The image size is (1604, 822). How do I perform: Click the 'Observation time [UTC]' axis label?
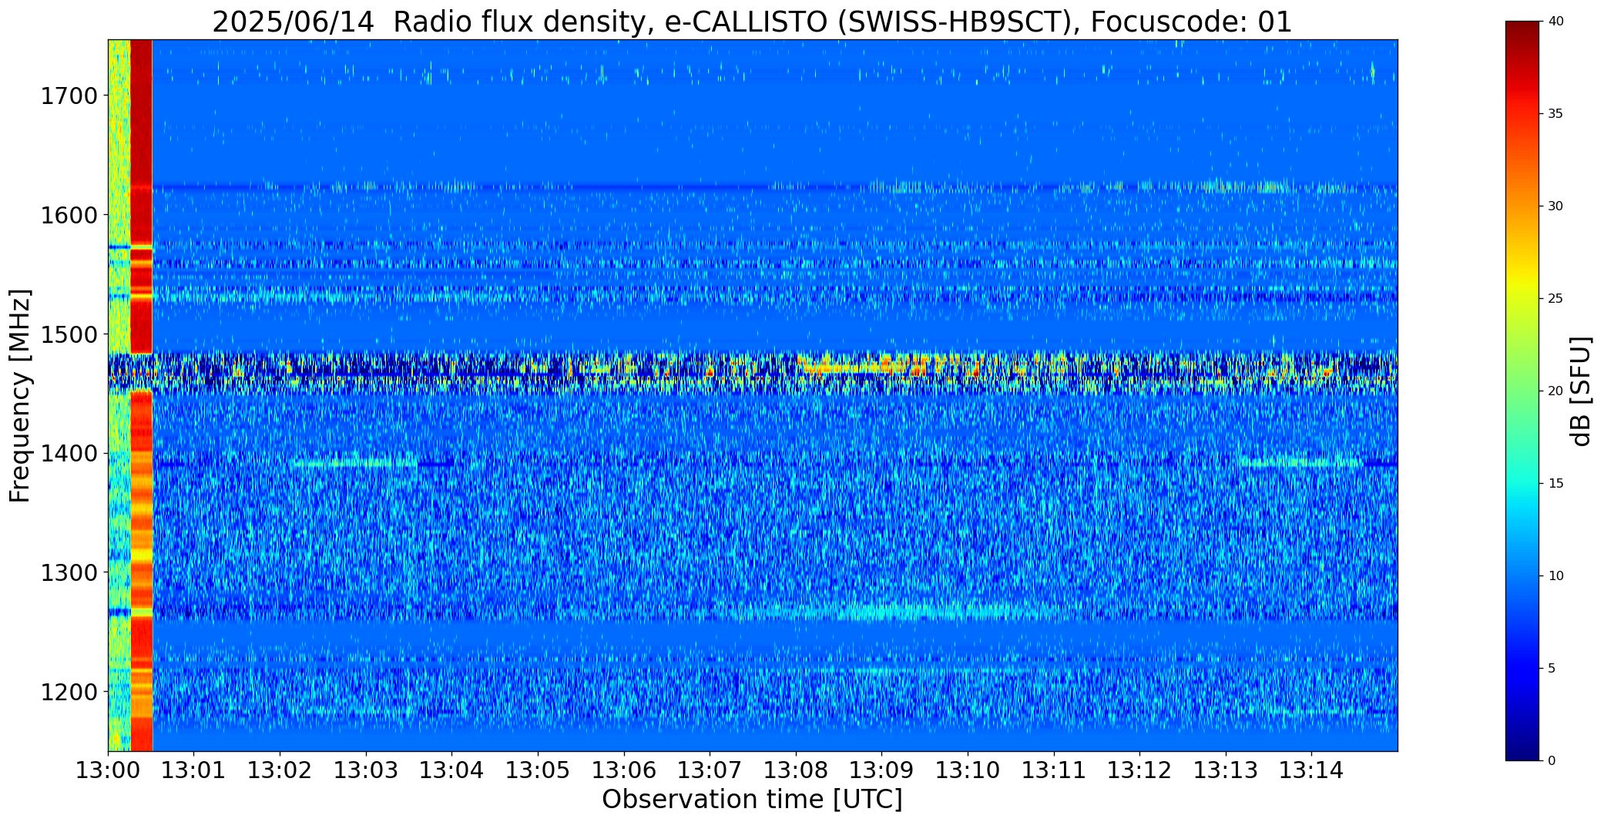[752, 800]
